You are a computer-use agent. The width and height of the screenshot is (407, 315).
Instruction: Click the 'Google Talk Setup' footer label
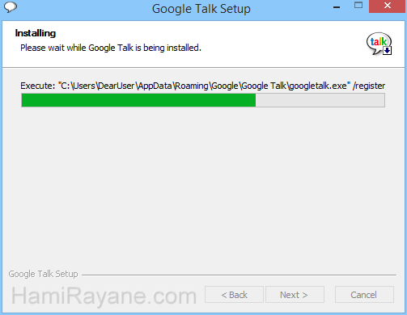coord(43,274)
